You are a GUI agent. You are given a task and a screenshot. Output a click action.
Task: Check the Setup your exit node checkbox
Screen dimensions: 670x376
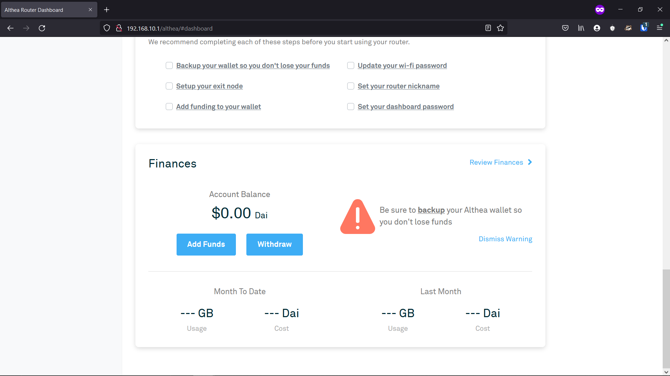tap(169, 86)
